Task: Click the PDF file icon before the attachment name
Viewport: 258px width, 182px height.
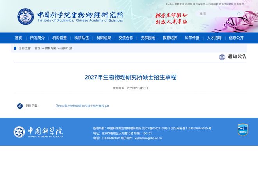Action: 57,106
